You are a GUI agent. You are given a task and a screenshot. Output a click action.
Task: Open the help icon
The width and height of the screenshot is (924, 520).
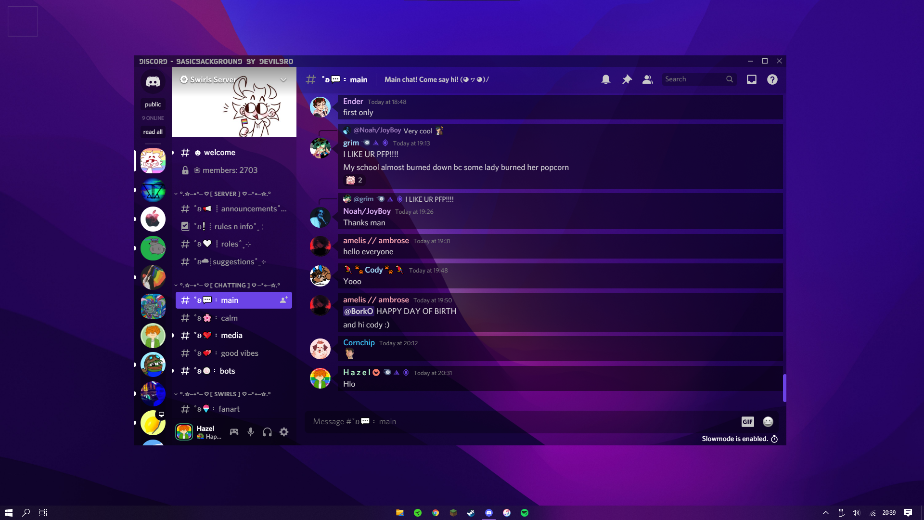pyautogui.click(x=772, y=79)
